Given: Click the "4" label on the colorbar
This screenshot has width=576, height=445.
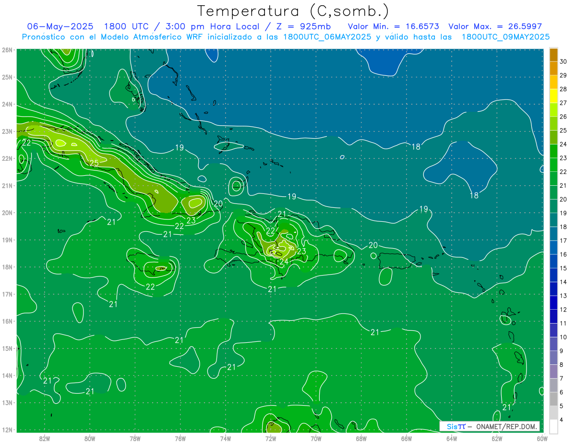Looking at the screenshot, I should 562,420.
